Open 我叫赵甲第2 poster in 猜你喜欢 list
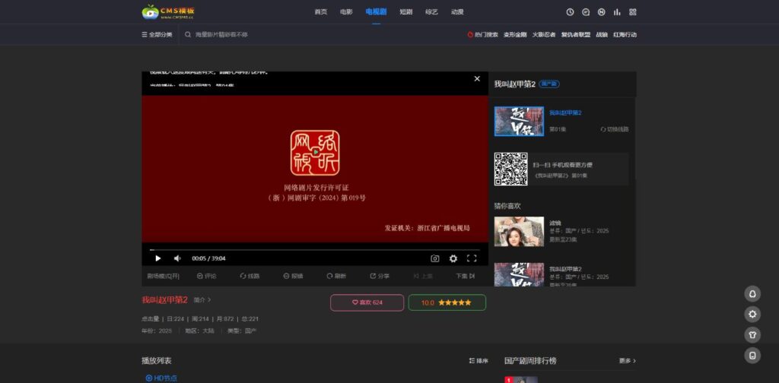Image resolution: width=779 pixels, height=383 pixels. (519, 274)
